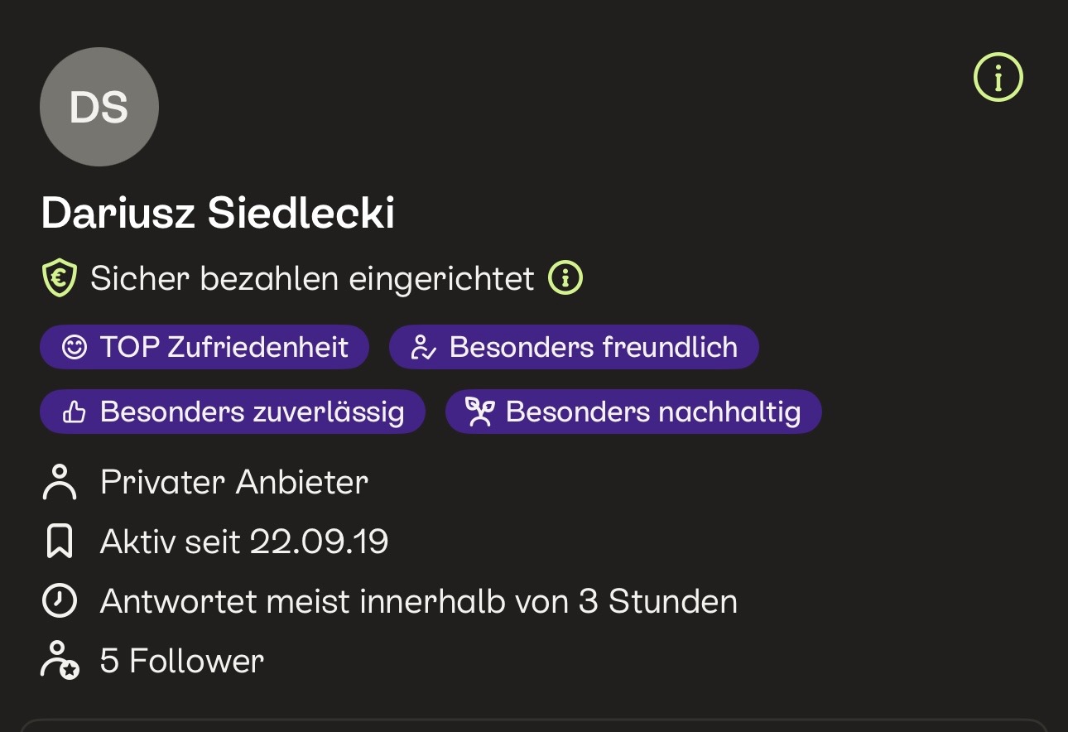Image resolution: width=1068 pixels, height=732 pixels.
Task: Tap the Privater Anbieter label
Action: point(234,482)
